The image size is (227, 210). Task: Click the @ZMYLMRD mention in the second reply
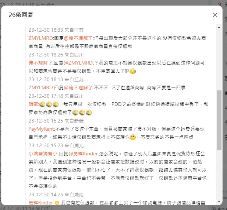[x=78, y=63]
